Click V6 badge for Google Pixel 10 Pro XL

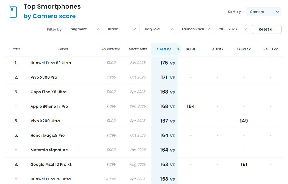172,165
